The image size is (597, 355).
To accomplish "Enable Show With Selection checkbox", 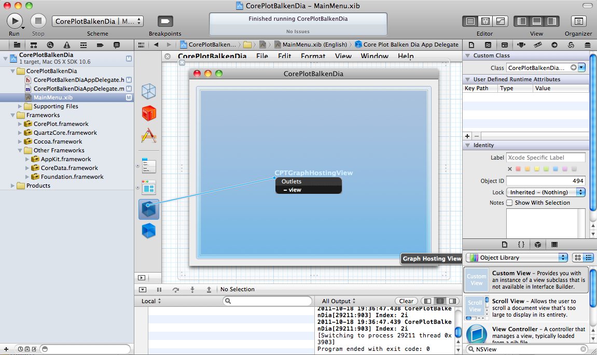I will [509, 203].
